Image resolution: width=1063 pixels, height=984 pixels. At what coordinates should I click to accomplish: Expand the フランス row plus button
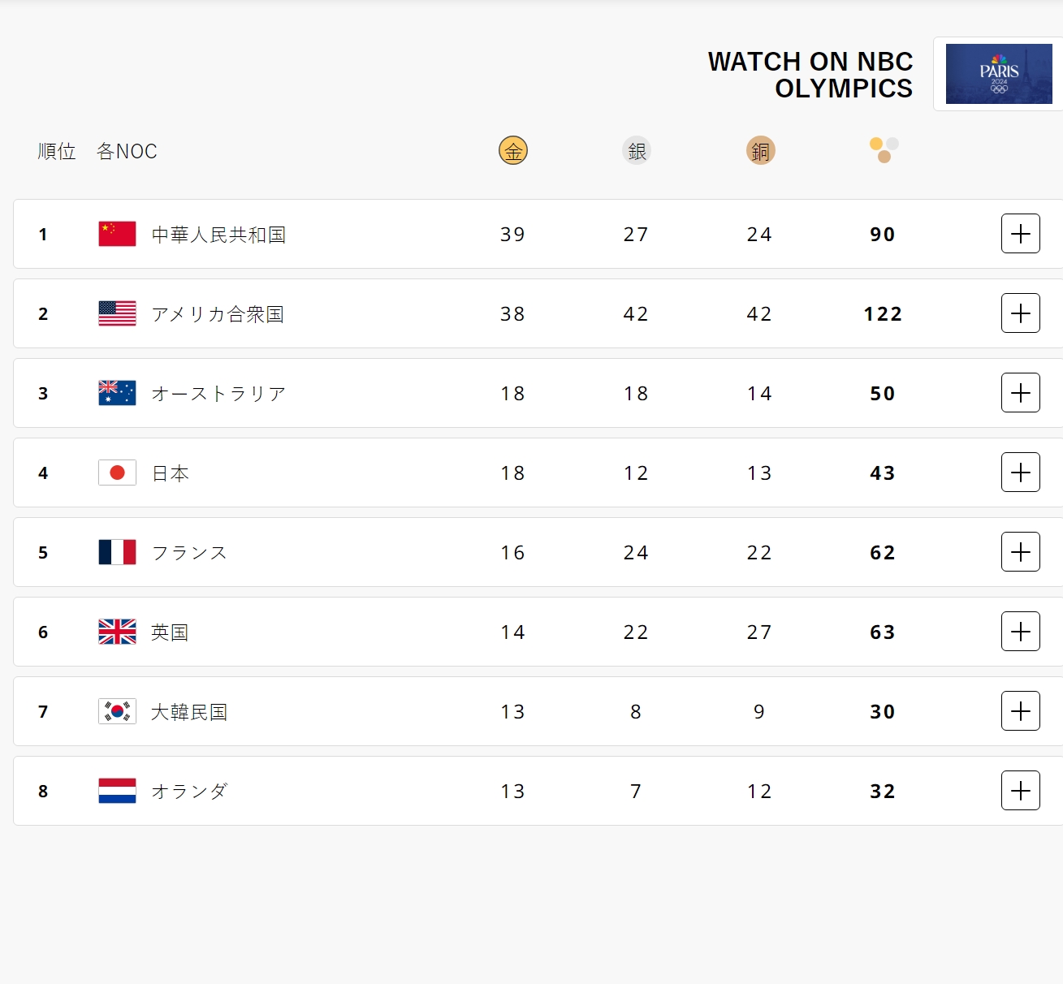[1021, 552]
